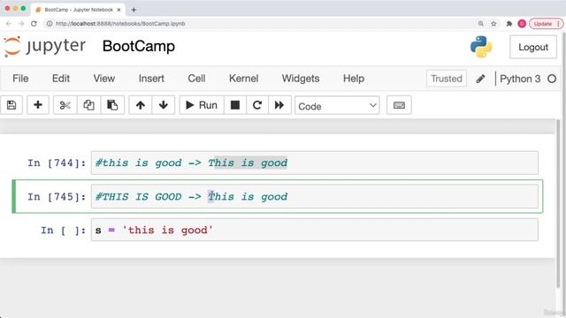Go back in browser history
This screenshot has width=566, height=318.
point(9,24)
